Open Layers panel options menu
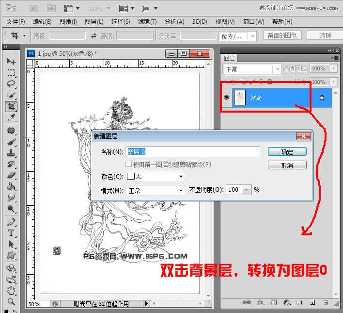The width and height of the screenshot is (343, 313). coord(335,58)
